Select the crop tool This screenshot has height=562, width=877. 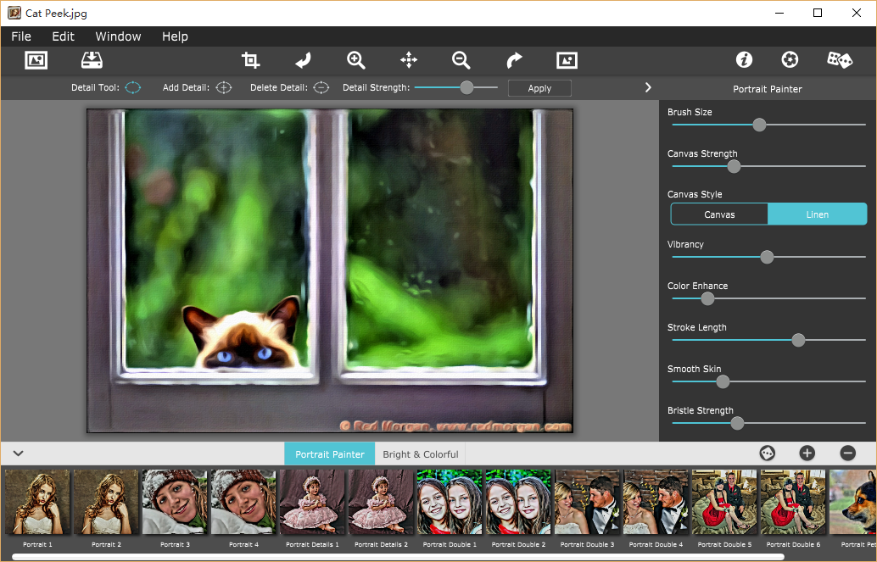click(x=250, y=60)
